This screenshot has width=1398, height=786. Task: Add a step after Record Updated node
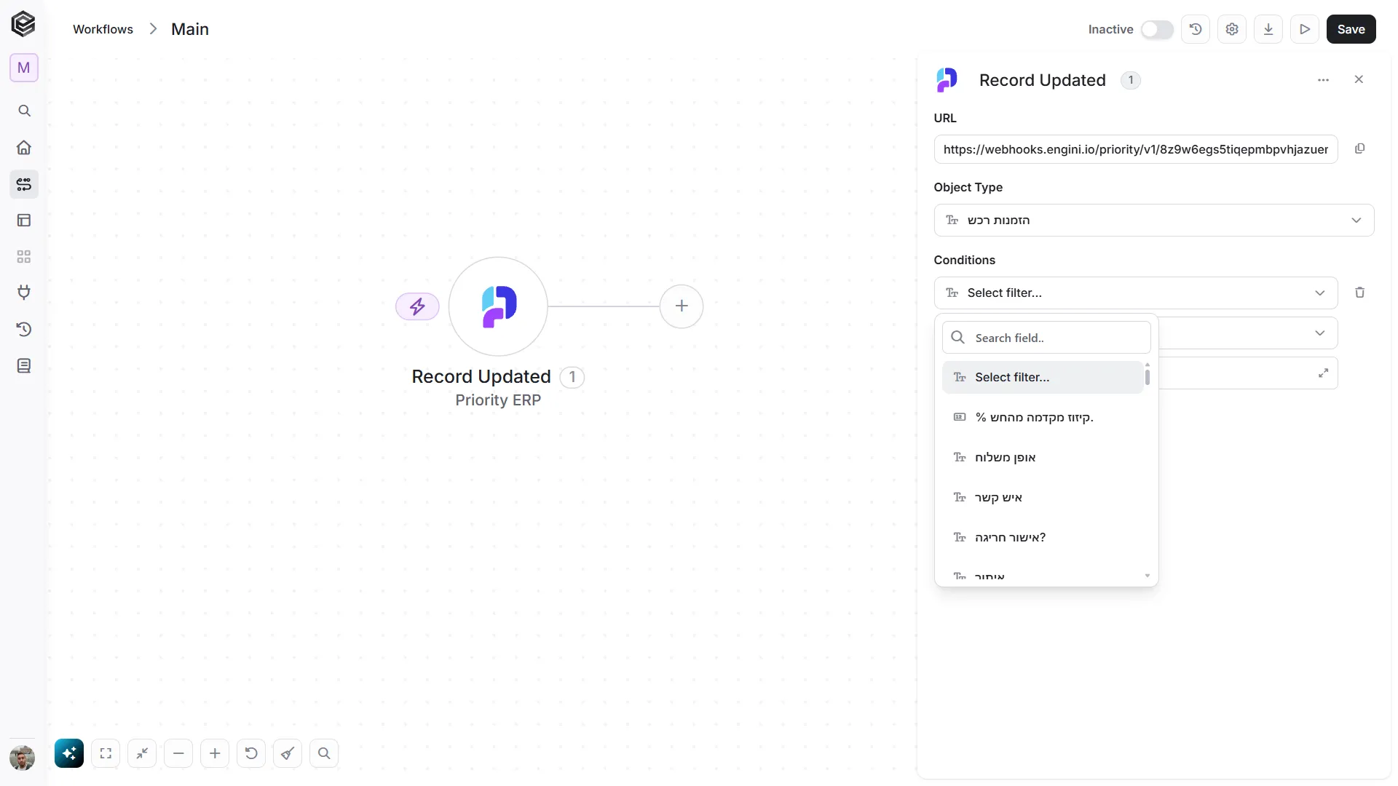(682, 306)
